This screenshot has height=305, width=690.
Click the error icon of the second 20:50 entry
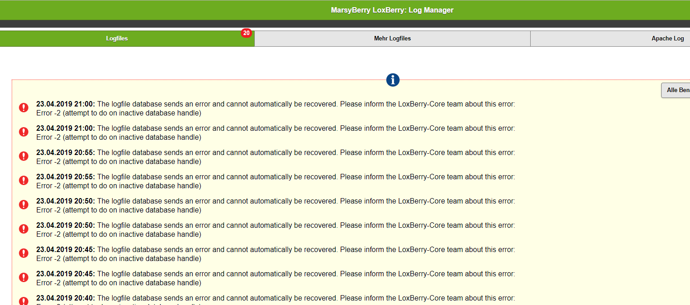[24, 229]
